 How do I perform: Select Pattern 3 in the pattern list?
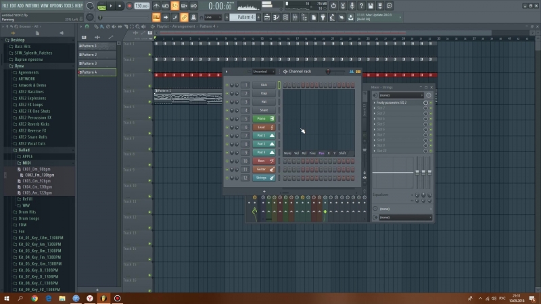97,64
